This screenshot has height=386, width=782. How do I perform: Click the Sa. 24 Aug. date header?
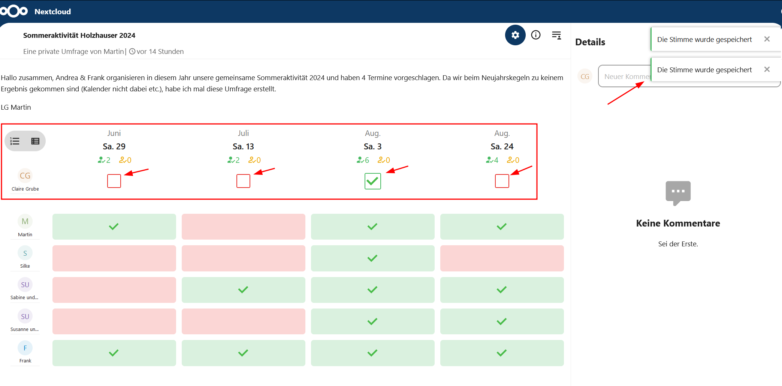pos(502,146)
